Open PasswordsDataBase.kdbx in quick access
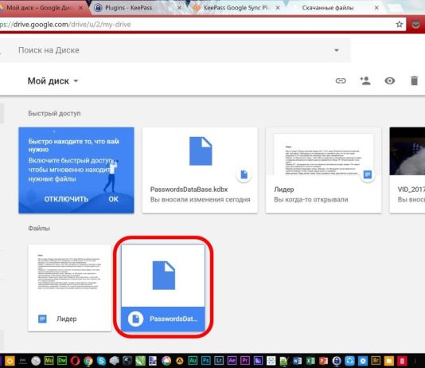The height and width of the screenshot is (368, 425). tap(200, 170)
